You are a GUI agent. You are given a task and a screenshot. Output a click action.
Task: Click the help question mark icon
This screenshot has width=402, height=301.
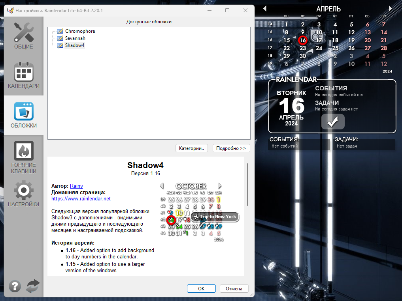(15, 286)
